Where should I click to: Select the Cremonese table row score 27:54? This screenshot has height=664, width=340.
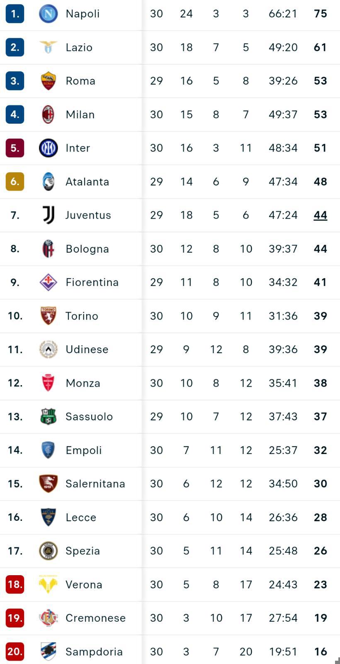click(283, 618)
